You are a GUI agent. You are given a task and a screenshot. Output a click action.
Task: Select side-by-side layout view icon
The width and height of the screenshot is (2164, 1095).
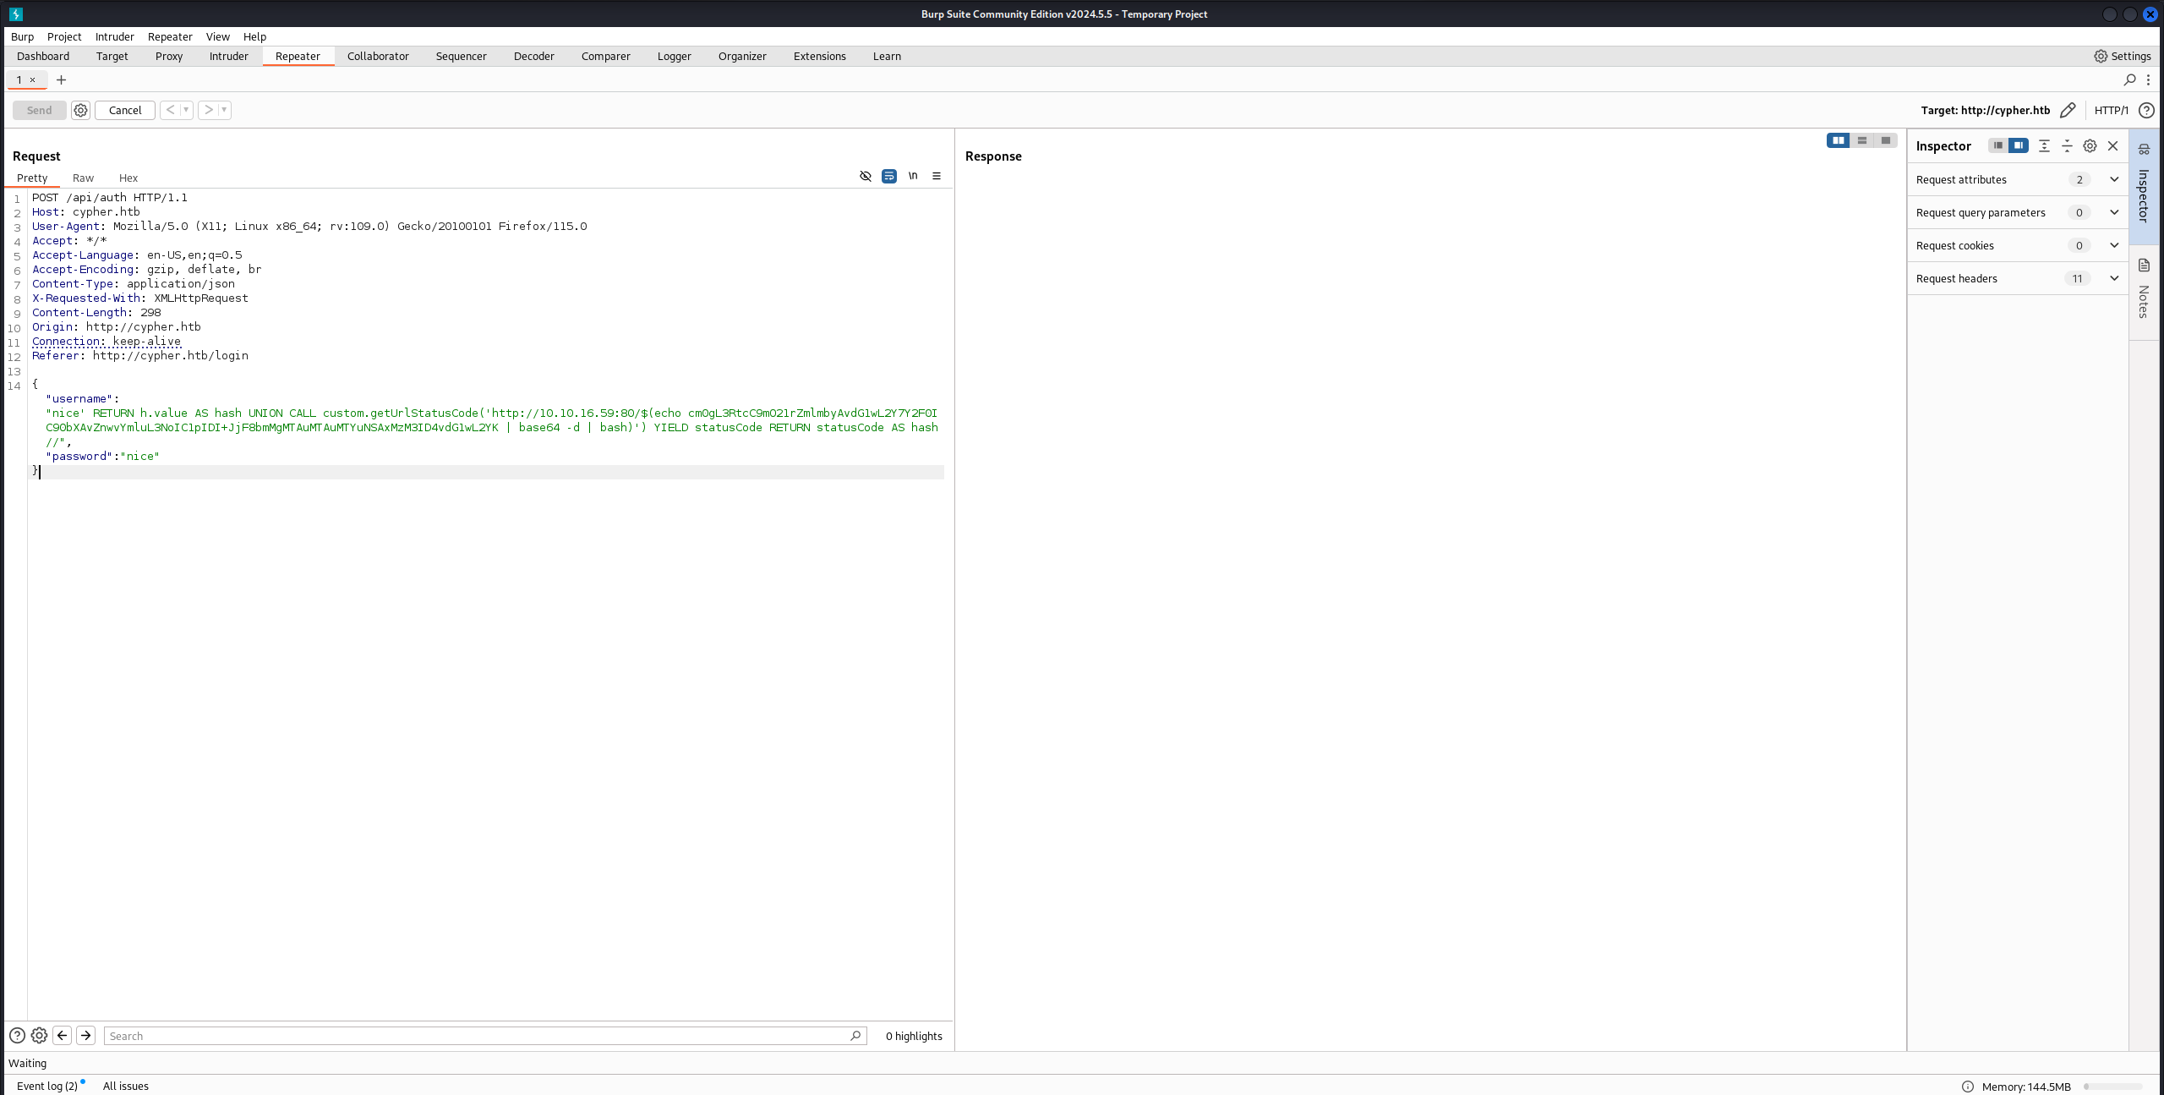point(1839,140)
